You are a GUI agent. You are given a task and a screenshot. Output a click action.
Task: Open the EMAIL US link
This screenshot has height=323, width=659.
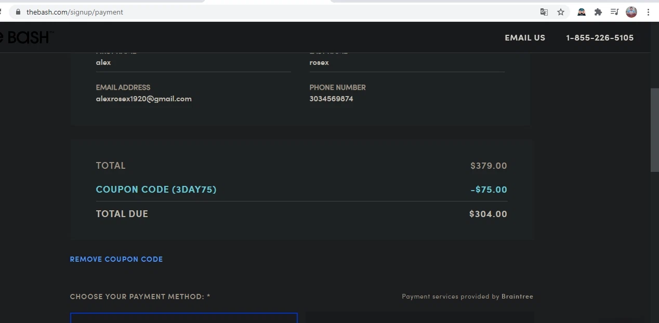coord(525,37)
